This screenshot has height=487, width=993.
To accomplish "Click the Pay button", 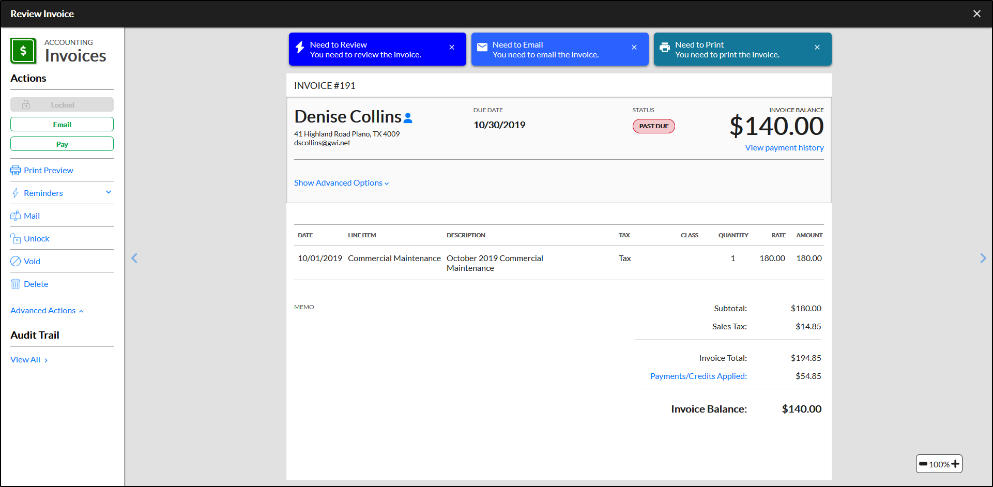I will [x=62, y=144].
